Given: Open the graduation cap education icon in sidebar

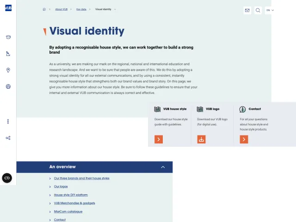Looking at the screenshot, I should tap(8, 37).
